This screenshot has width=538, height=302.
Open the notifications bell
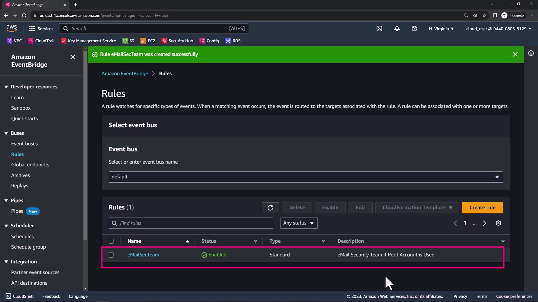pyautogui.click(x=397, y=29)
